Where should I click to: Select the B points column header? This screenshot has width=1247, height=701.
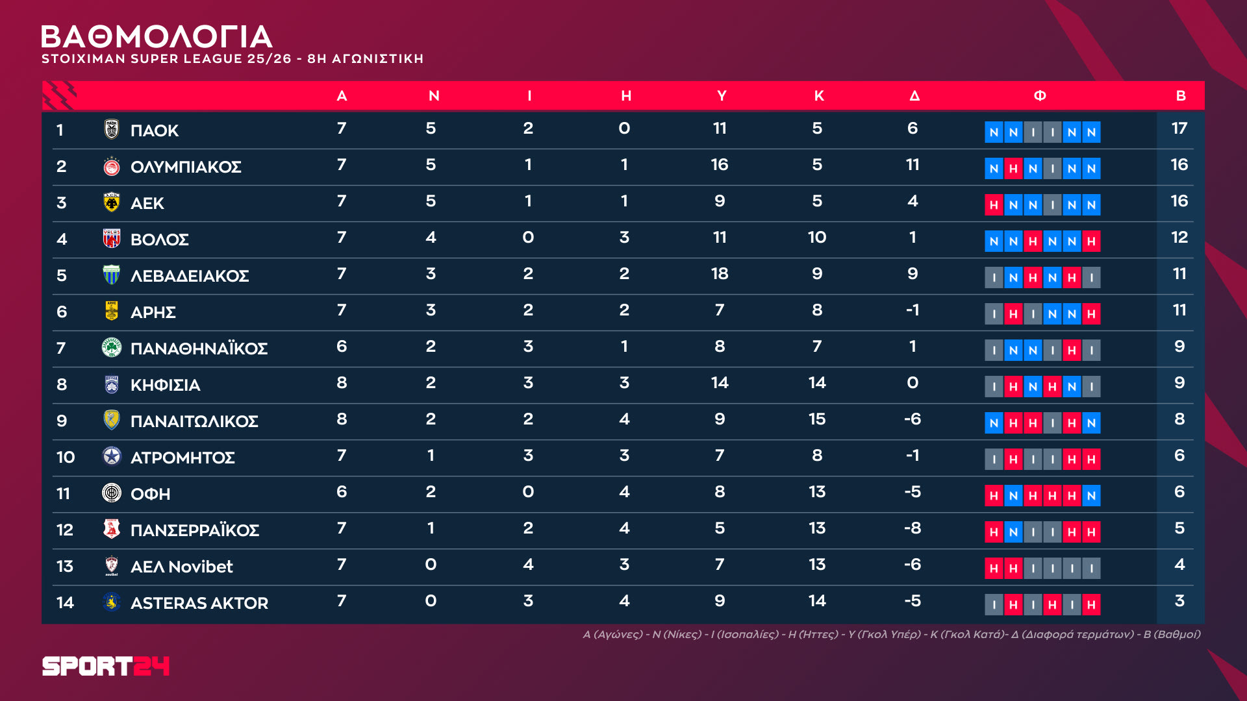1181,96
